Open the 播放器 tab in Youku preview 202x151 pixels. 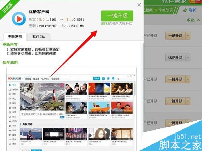coord(36,79)
